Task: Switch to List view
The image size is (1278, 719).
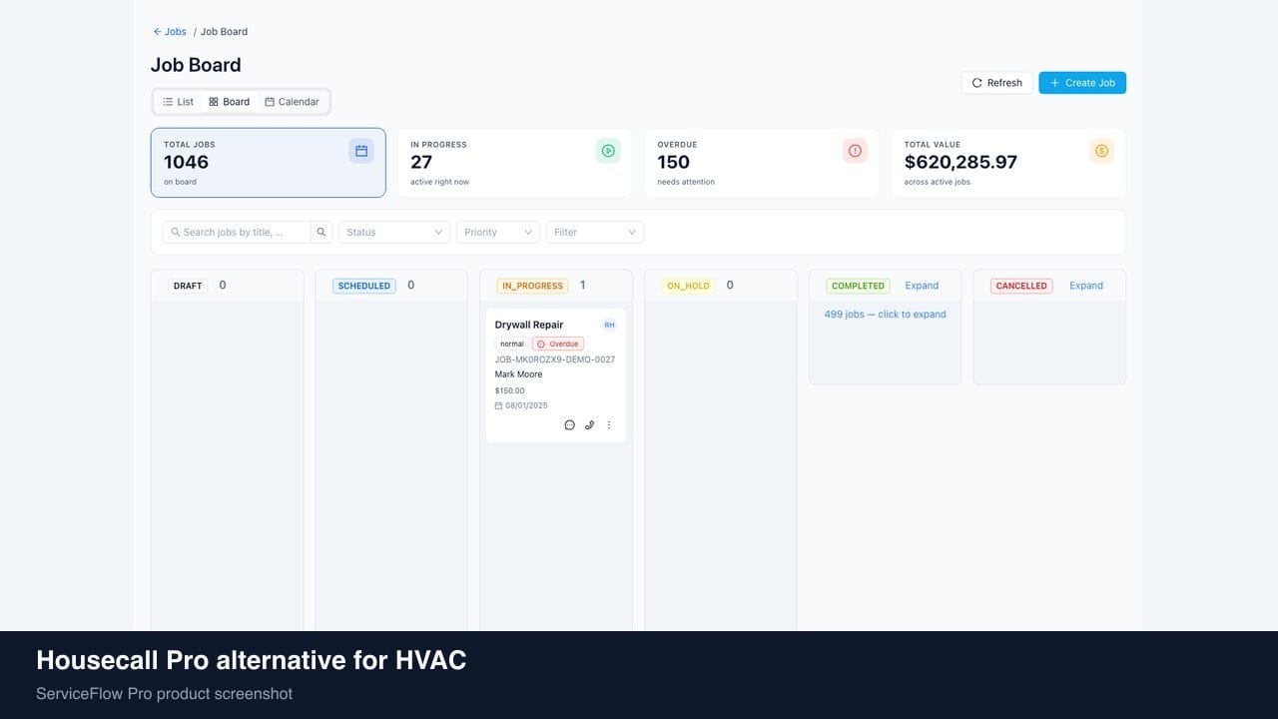Action: click(x=179, y=102)
